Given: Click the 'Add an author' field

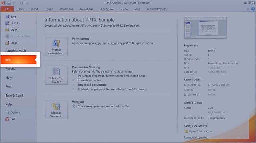Looking at the screenshot, I should click(x=217, y=112).
